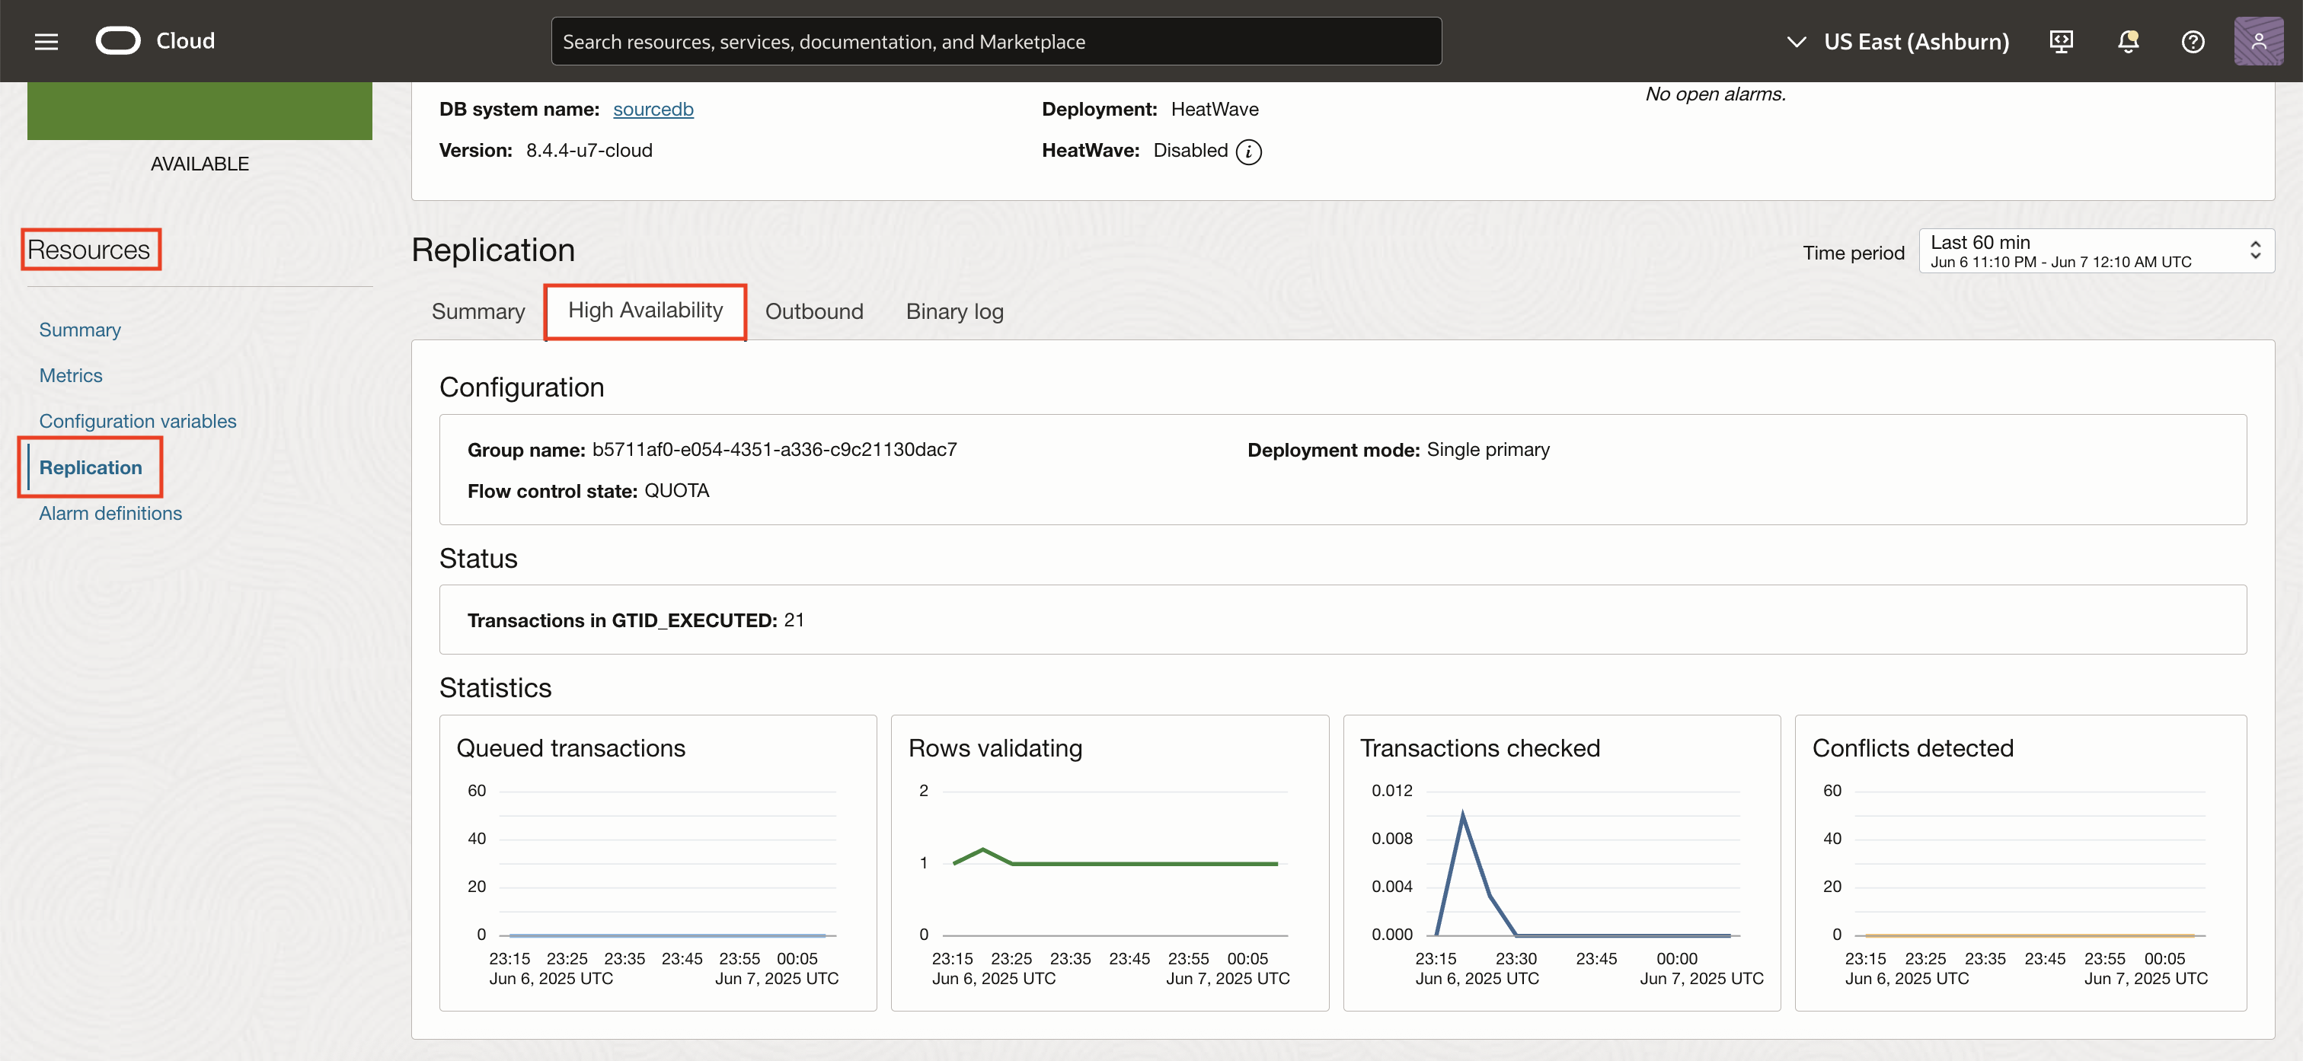Open the sourcedb DB system link
This screenshot has height=1061, width=2303.
click(653, 109)
